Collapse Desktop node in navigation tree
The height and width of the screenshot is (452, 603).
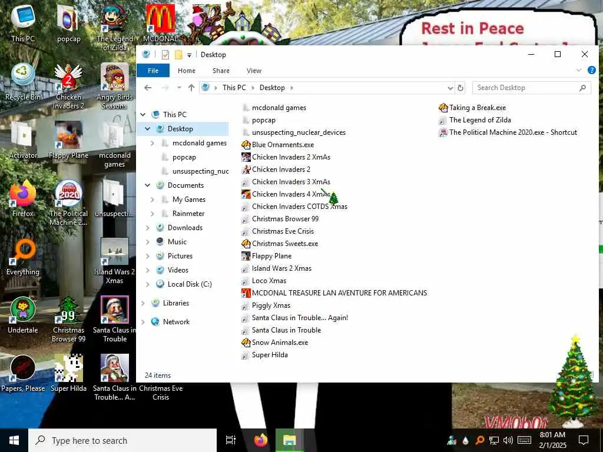point(148,129)
